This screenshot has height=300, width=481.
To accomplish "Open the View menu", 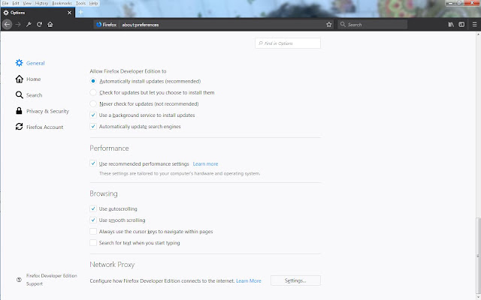I will (27, 3).
